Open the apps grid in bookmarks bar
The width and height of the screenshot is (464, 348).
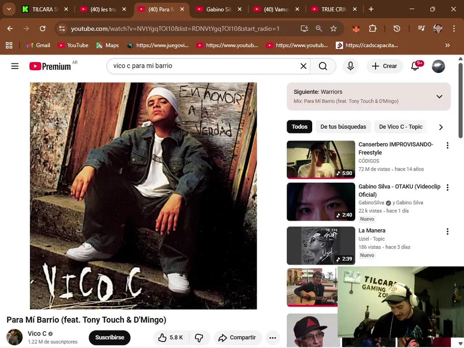click(x=9, y=45)
